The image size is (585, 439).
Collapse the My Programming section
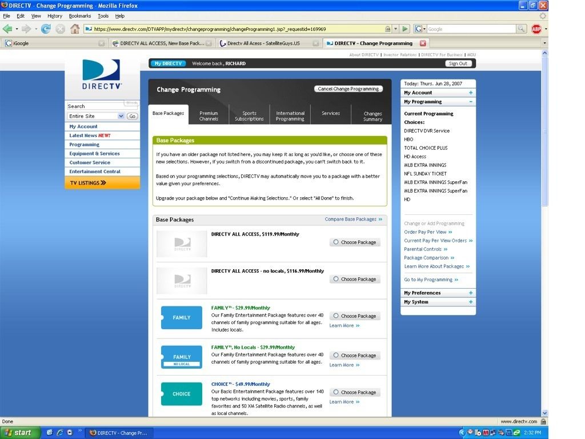pyautogui.click(x=471, y=102)
